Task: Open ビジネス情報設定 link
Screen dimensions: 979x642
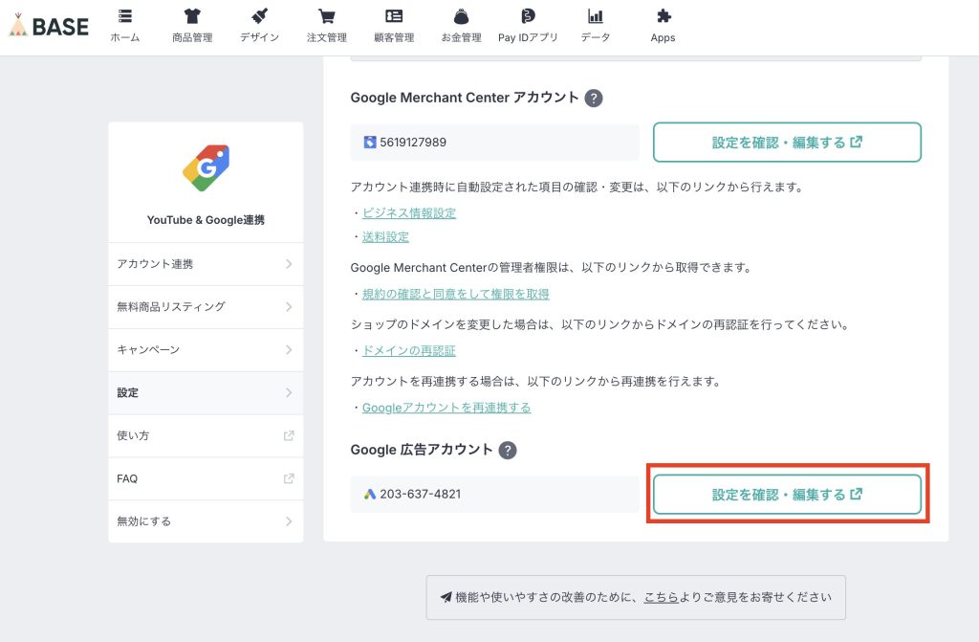Action: point(409,213)
